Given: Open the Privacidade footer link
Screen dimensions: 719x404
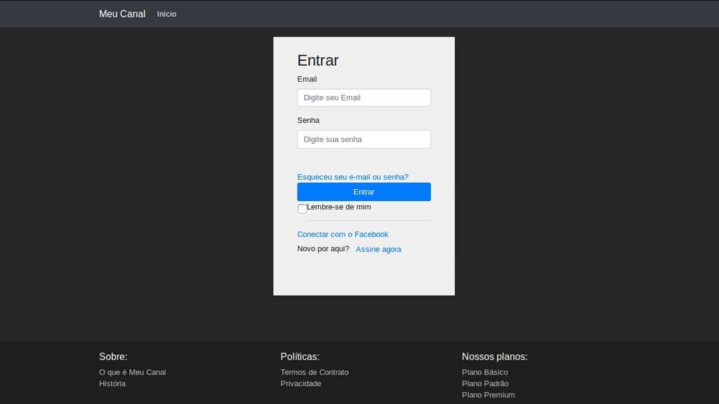Looking at the screenshot, I should pos(301,384).
